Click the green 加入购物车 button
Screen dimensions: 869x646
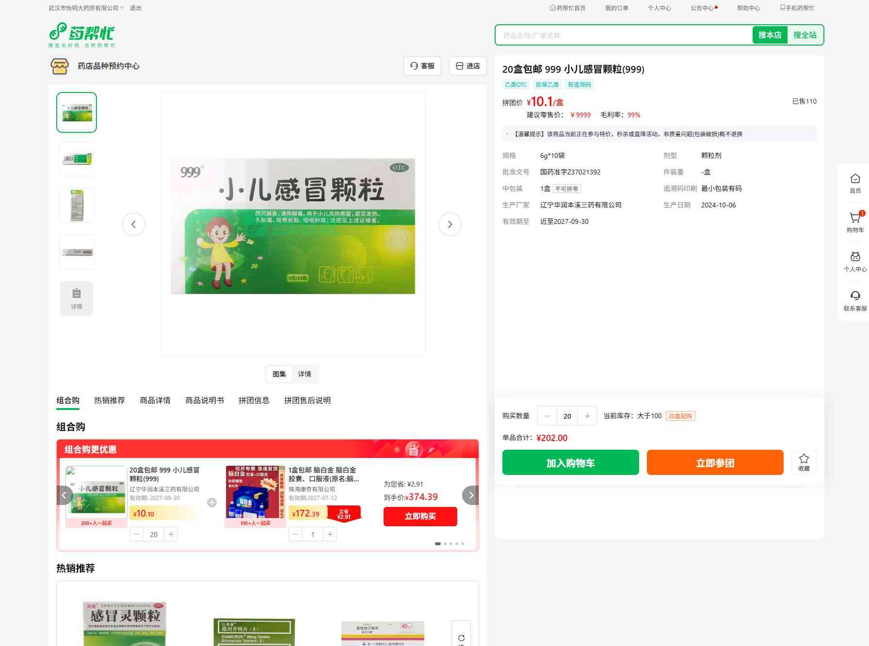pos(570,463)
